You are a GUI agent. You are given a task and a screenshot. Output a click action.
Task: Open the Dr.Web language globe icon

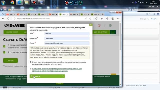click(x=110, y=25)
